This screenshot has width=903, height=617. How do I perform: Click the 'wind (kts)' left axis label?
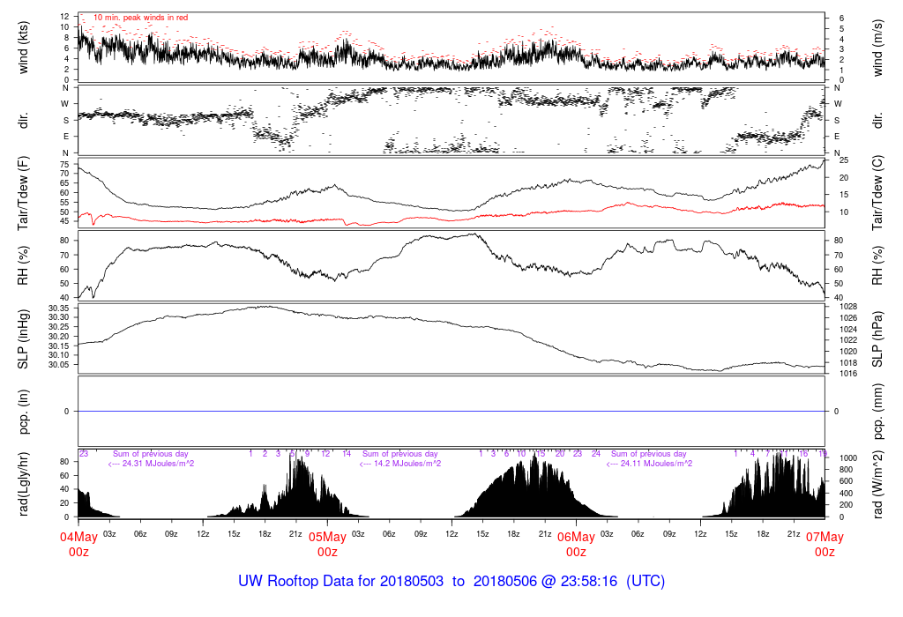click(23, 48)
